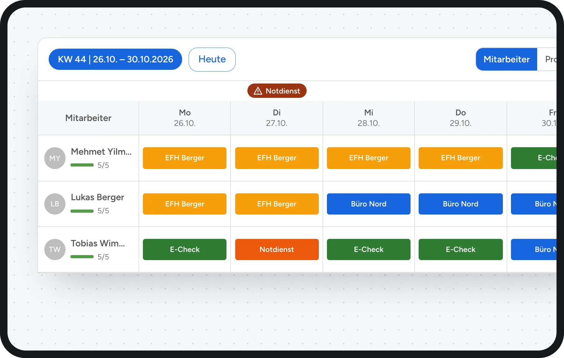Click the Mi 28.10. column header
The height and width of the screenshot is (358, 564).
click(369, 118)
